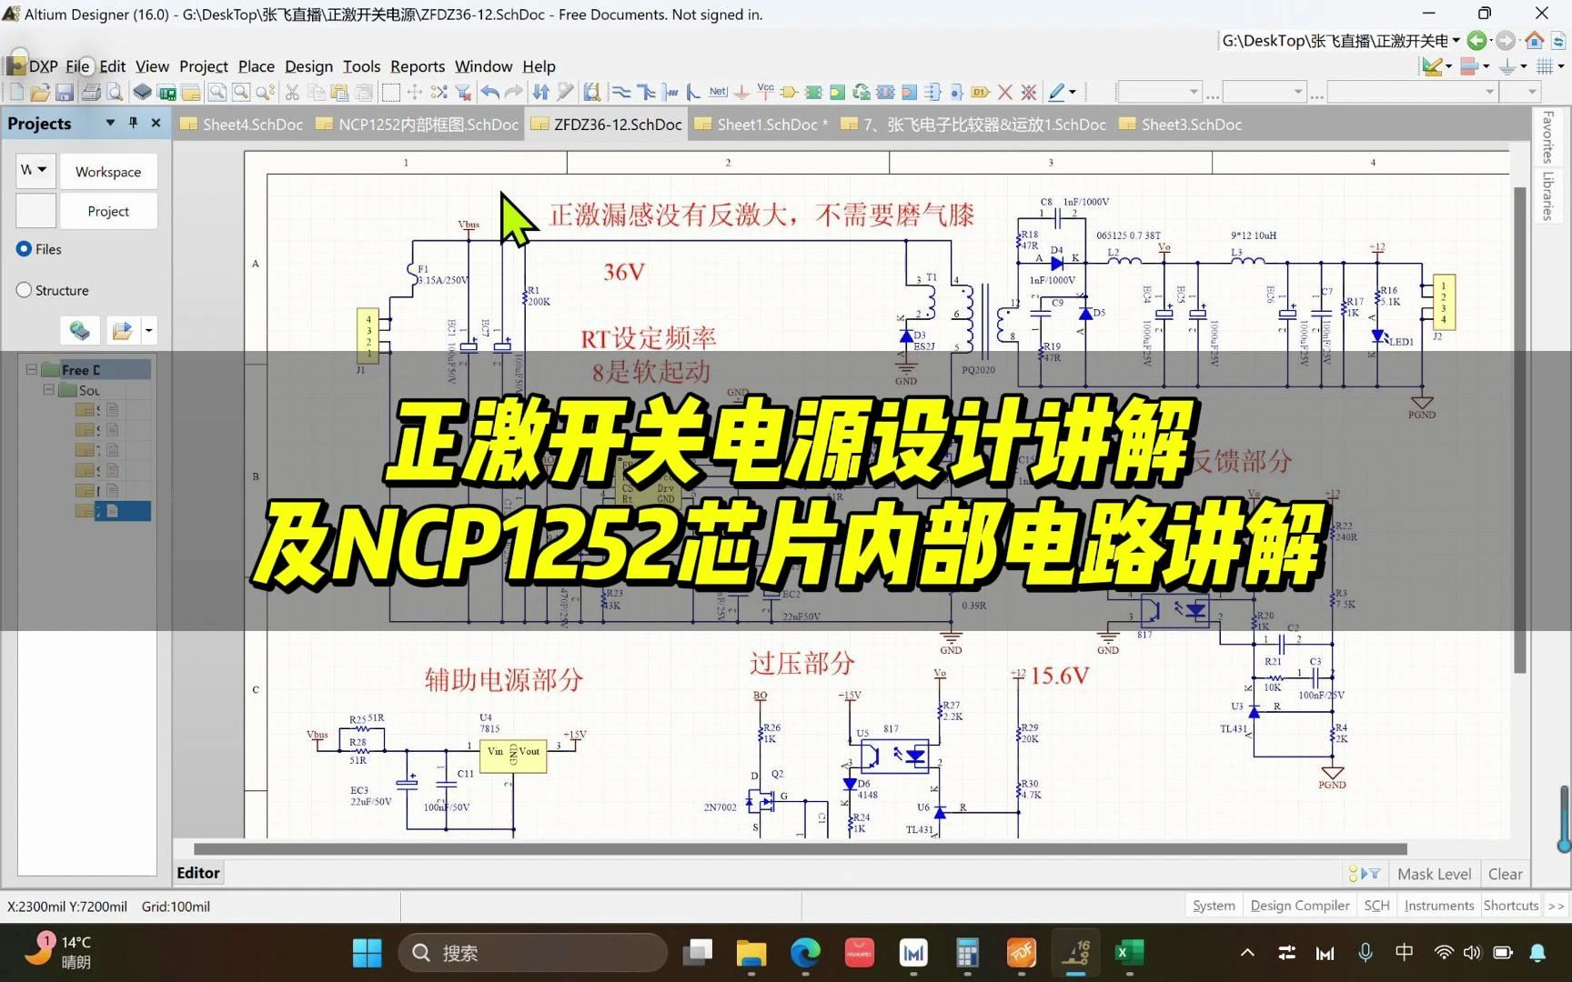Select the Cut tool
Viewport: 1572px width, 982px height.
(291, 92)
